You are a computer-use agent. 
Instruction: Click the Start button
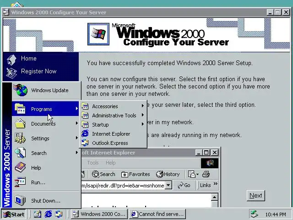pyautogui.click(x=13, y=214)
